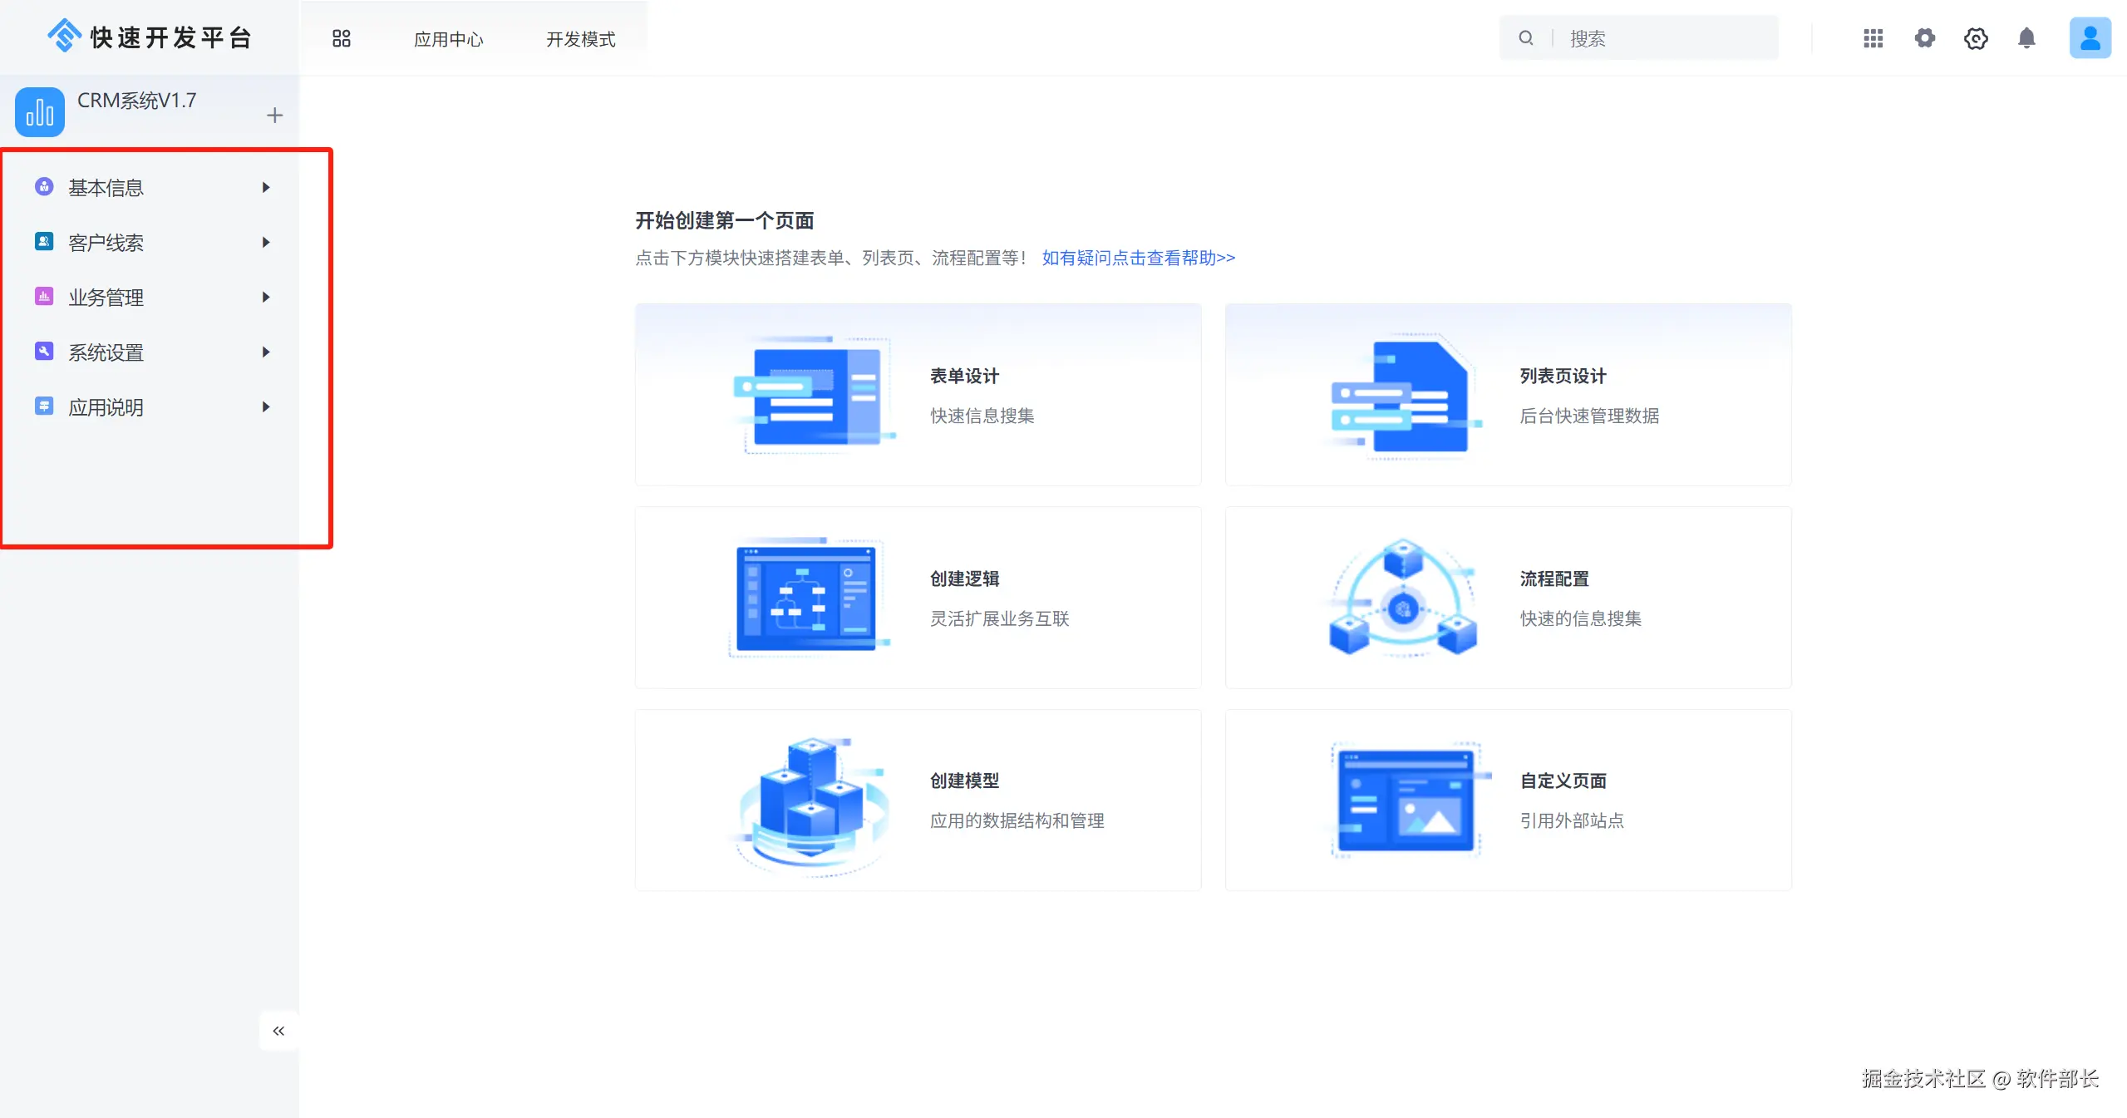Click the CRM系统V1.7 app chart icon
Viewport: 2127px width, 1118px height.
pyautogui.click(x=39, y=112)
